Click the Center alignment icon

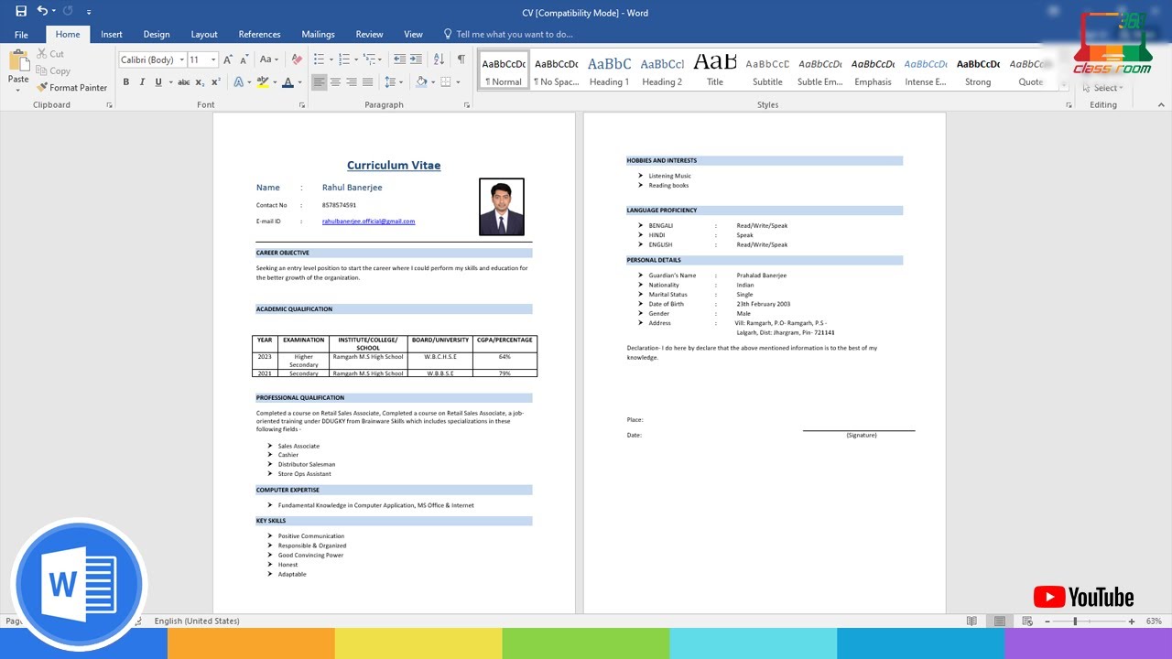pos(335,82)
